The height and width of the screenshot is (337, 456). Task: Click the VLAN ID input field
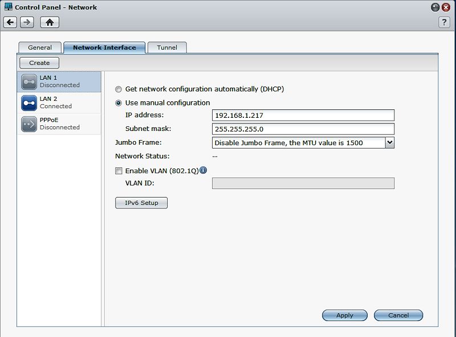(303, 183)
